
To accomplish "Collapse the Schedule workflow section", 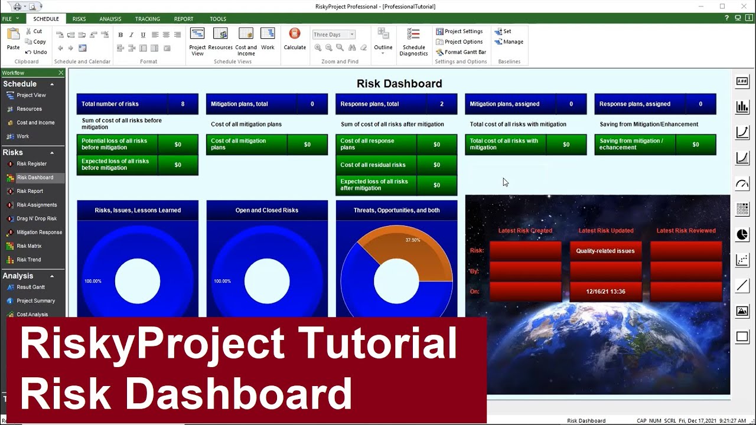I will pos(52,84).
